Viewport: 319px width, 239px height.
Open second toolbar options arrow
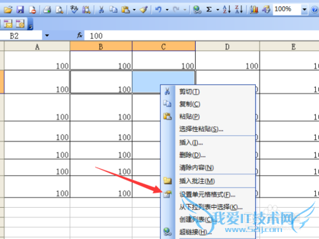[x=31, y=24]
